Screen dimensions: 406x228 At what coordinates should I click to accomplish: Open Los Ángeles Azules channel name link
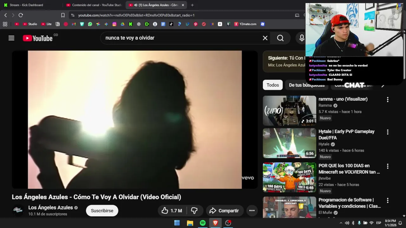point(50,208)
